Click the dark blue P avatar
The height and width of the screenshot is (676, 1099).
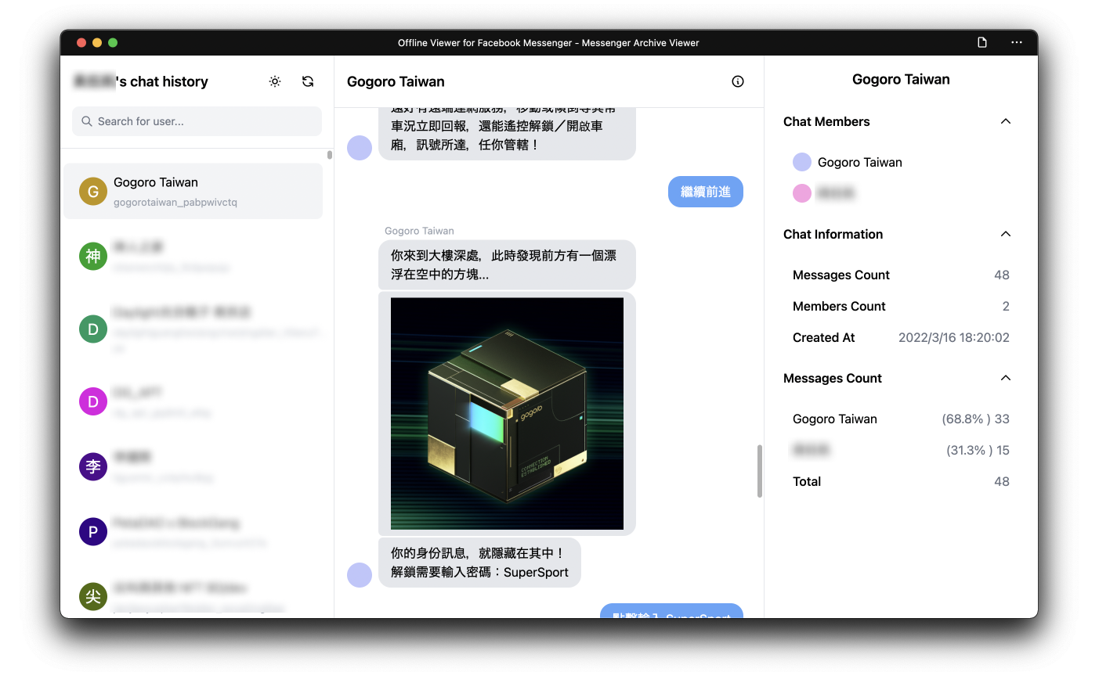93,531
